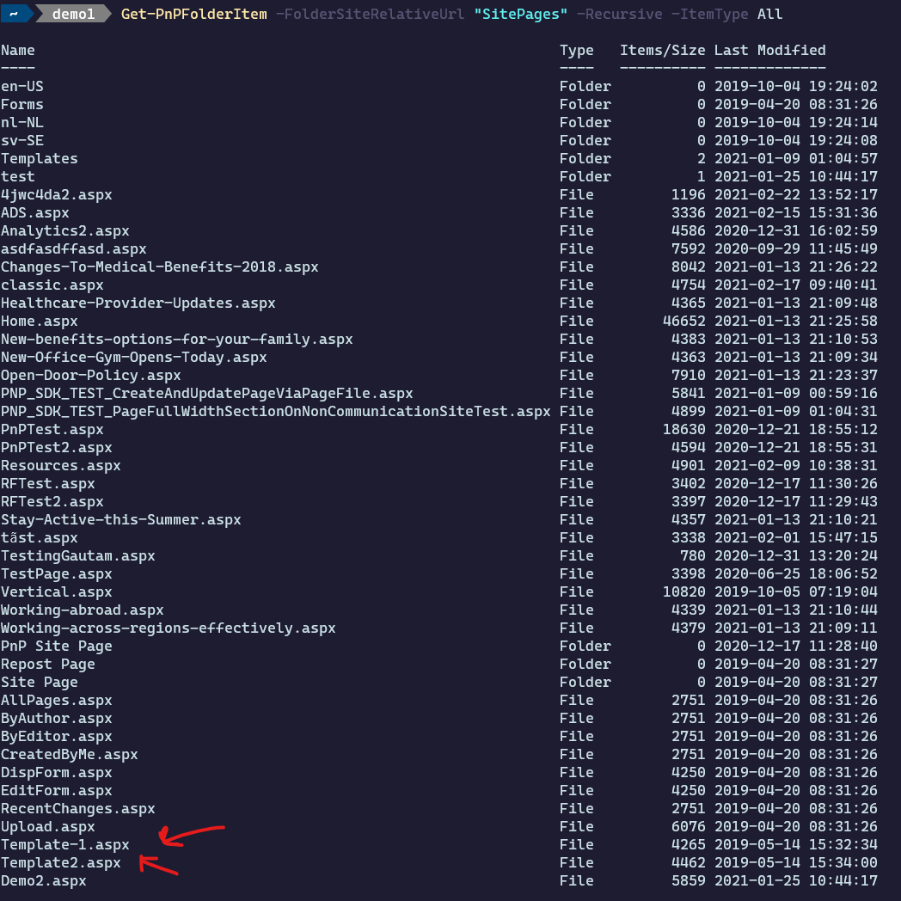Click PNP_SDK_TEST_PageFullWidthSectionOnNonCommunicationSiteTest.aspx
901x901 pixels.
[276, 412]
